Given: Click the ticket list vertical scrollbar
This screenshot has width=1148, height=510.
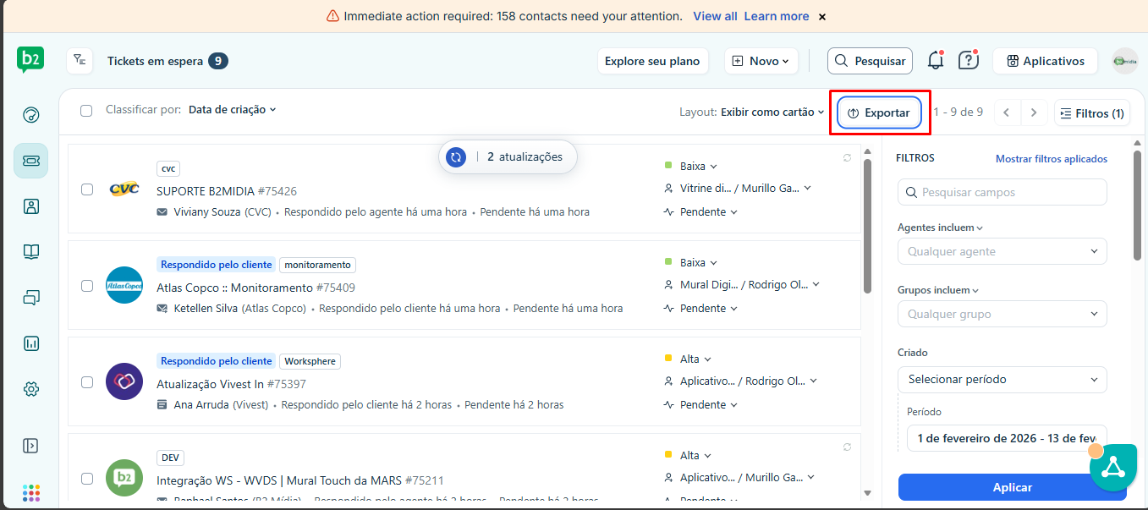Looking at the screenshot, I should (867, 226).
